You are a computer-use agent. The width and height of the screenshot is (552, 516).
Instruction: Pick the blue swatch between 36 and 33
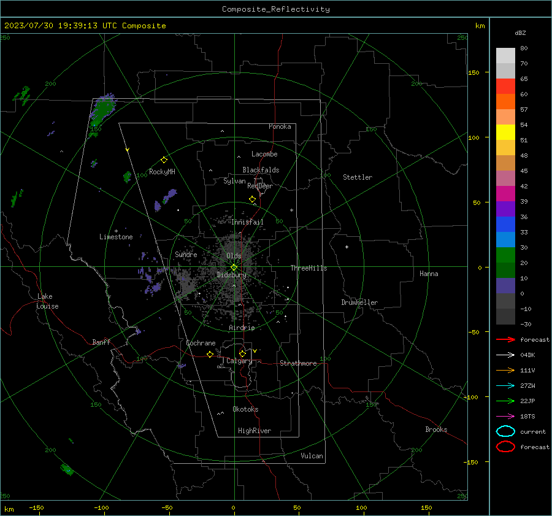pos(505,225)
